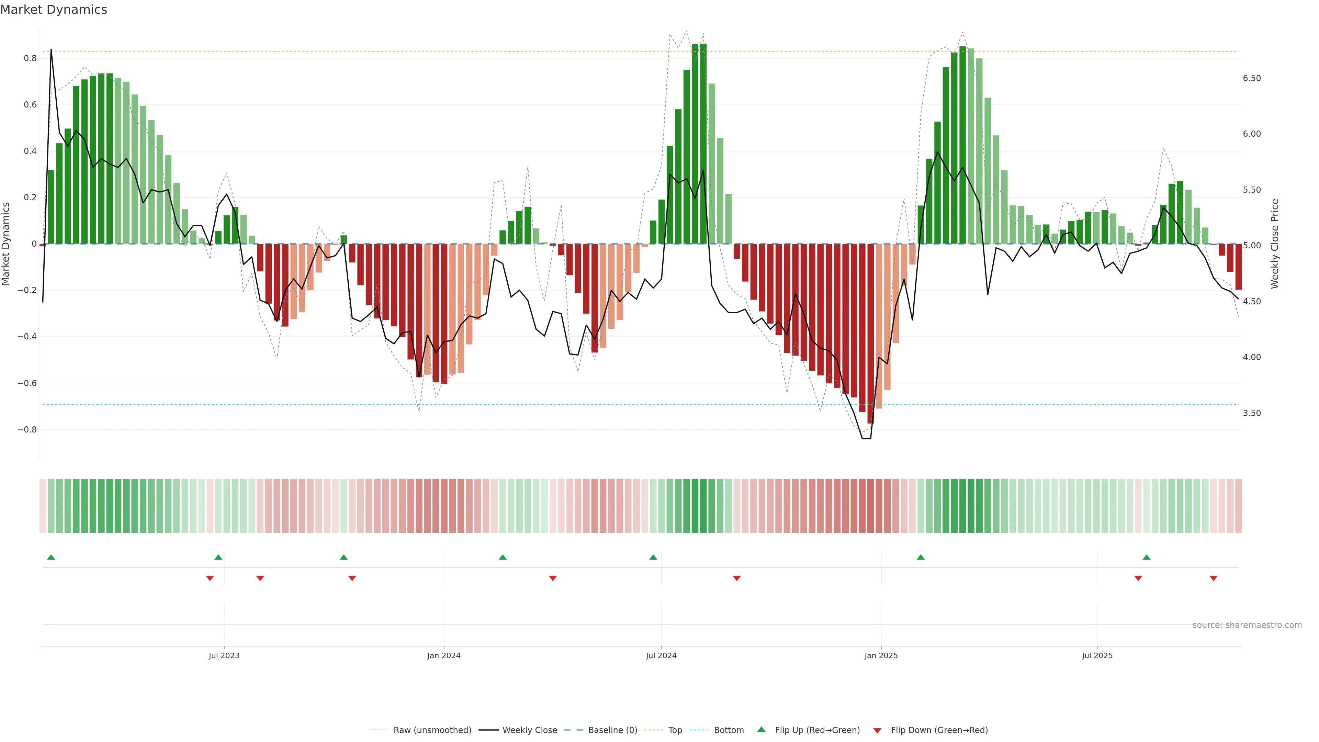Click red flip-down marker just before Jul 2023

[210, 578]
